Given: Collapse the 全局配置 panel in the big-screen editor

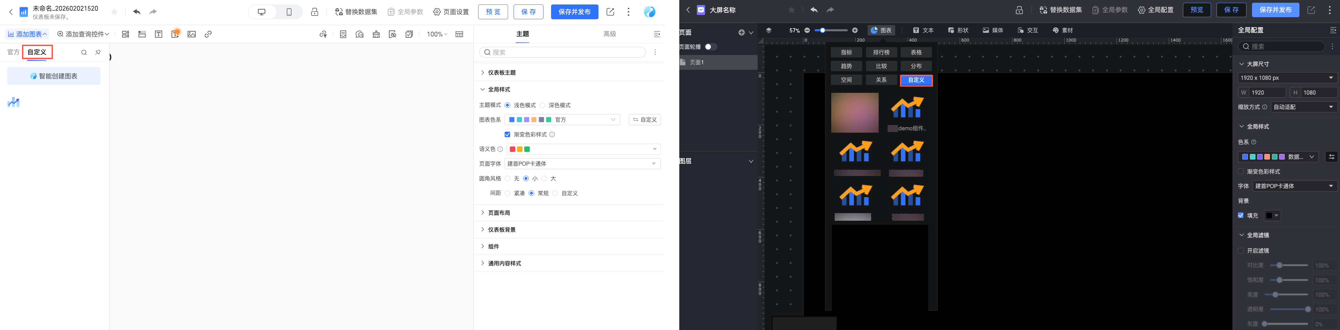Looking at the screenshot, I should [x=1333, y=30].
